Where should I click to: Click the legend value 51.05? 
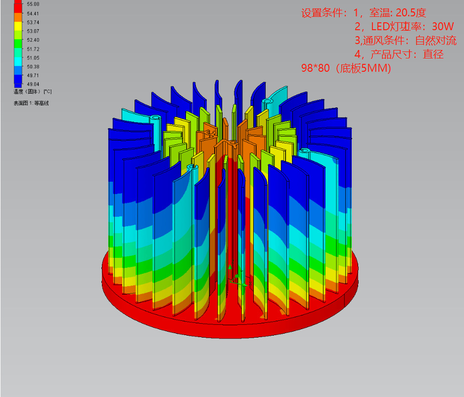click(33, 58)
